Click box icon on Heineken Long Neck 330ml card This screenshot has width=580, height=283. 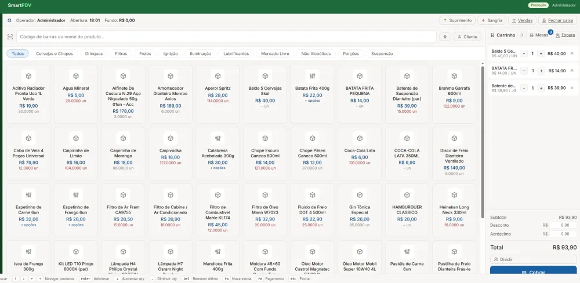click(454, 195)
